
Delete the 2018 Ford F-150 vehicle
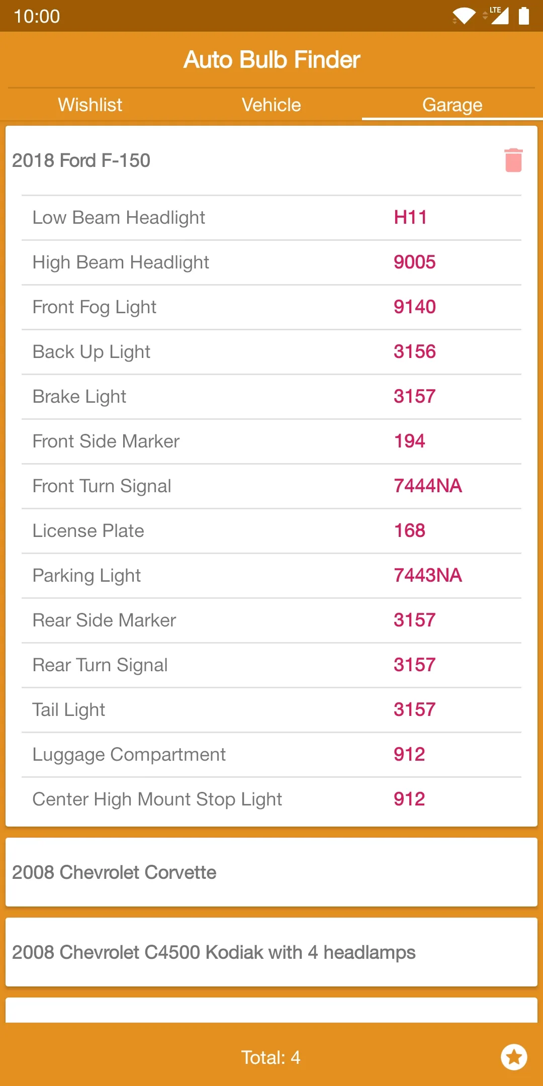pyautogui.click(x=513, y=160)
